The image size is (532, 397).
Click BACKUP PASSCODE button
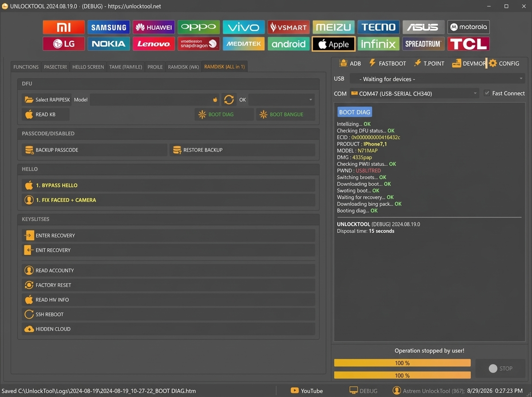tap(94, 150)
